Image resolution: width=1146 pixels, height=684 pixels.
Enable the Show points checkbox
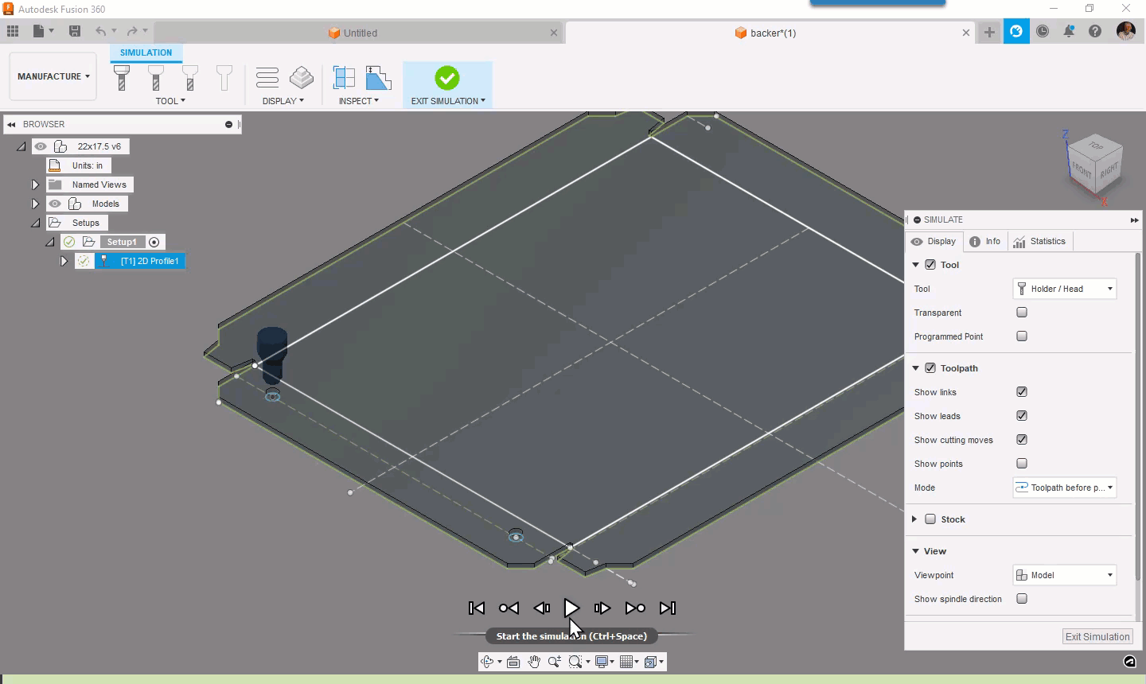click(1021, 464)
